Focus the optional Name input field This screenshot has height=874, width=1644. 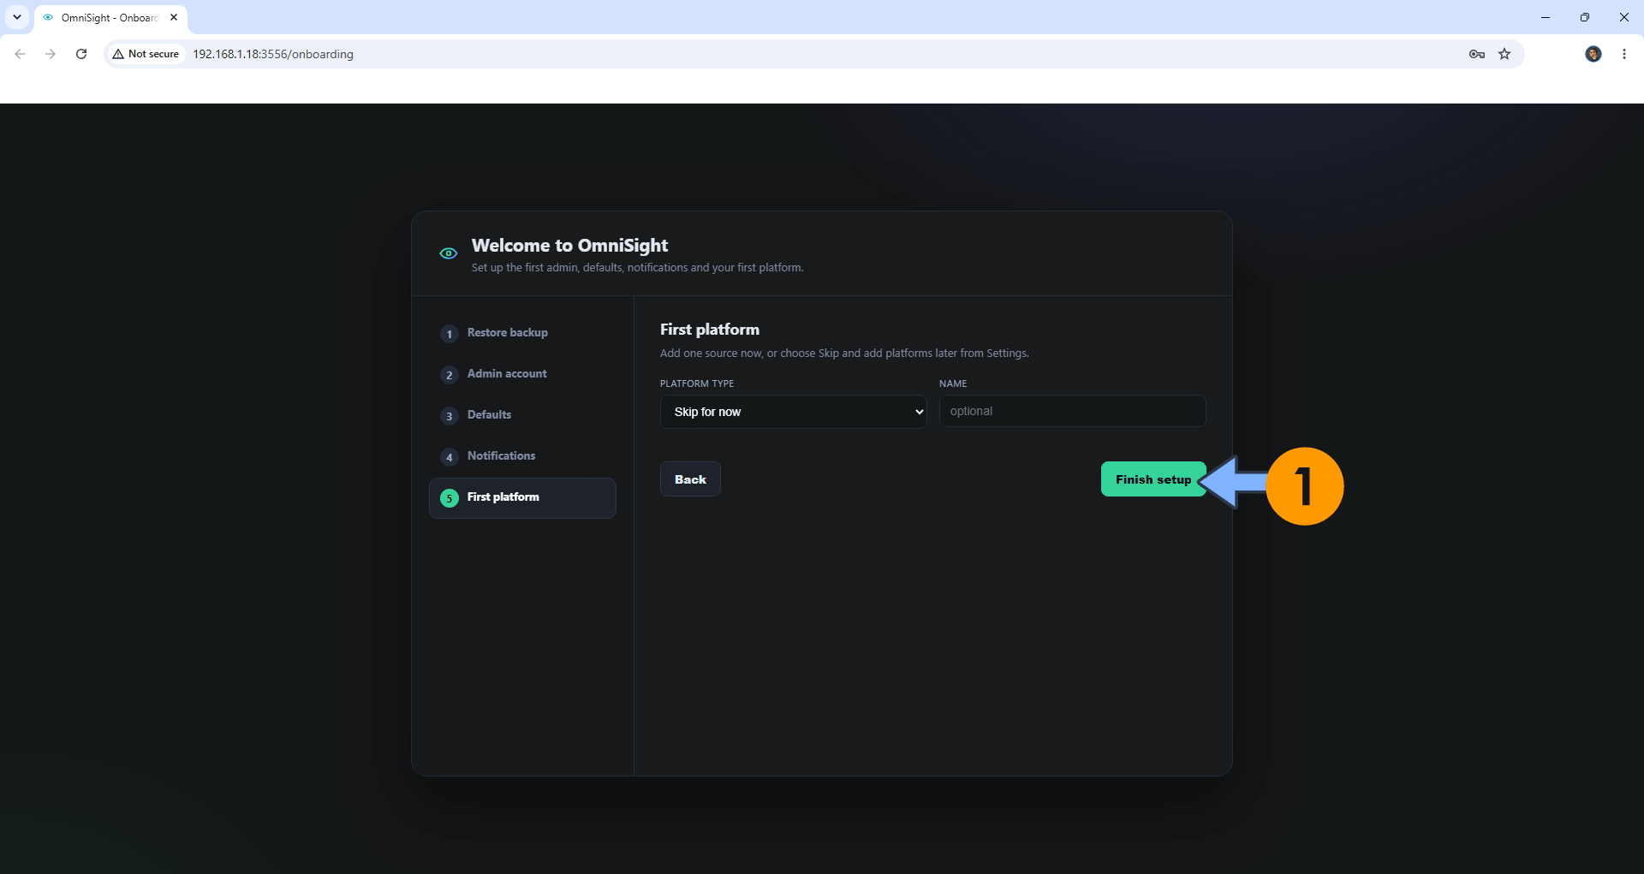tap(1072, 411)
